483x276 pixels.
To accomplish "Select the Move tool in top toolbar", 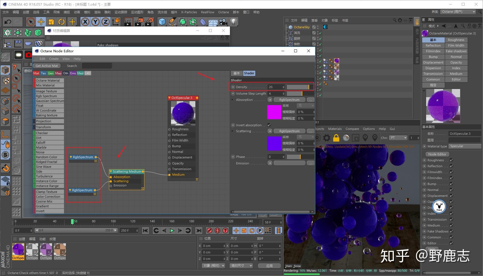I will coord(41,22).
